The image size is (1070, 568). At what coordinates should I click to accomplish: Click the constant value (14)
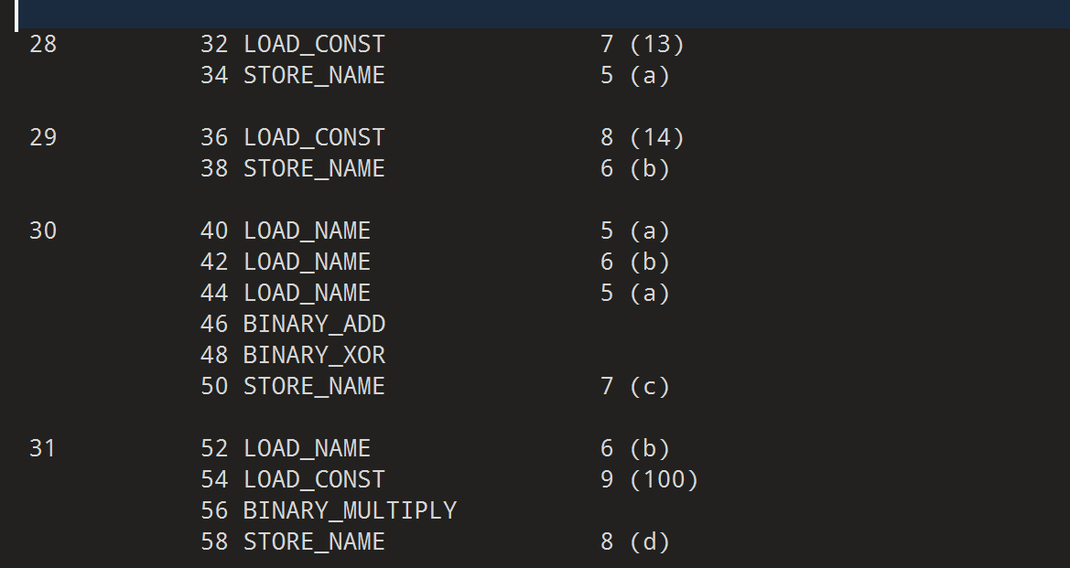(x=656, y=137)
